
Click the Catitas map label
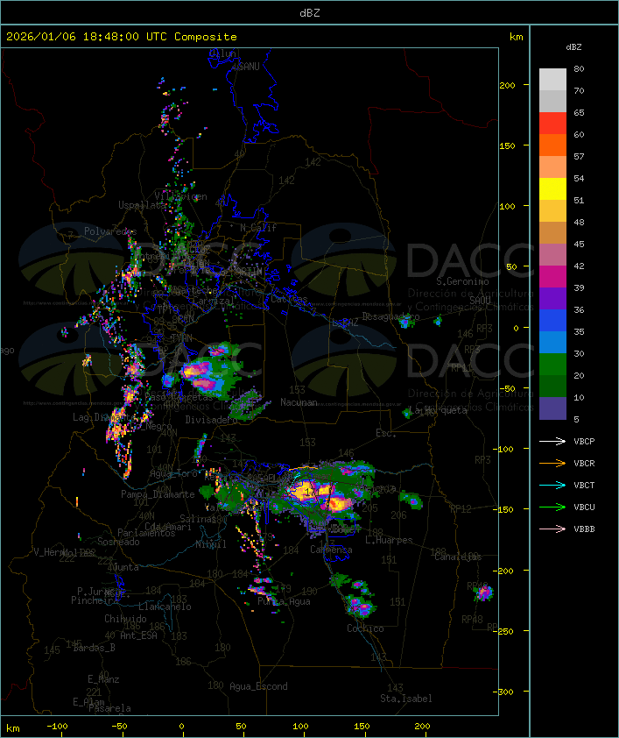coord(289,300)
